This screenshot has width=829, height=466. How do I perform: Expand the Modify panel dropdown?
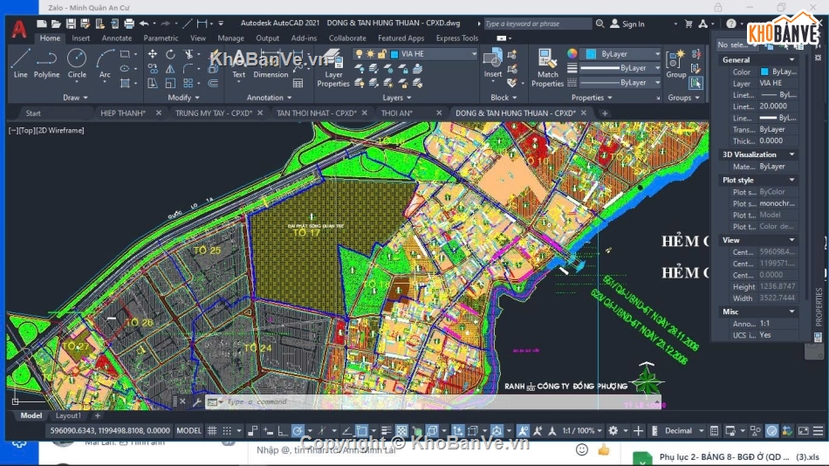point(183,98)
